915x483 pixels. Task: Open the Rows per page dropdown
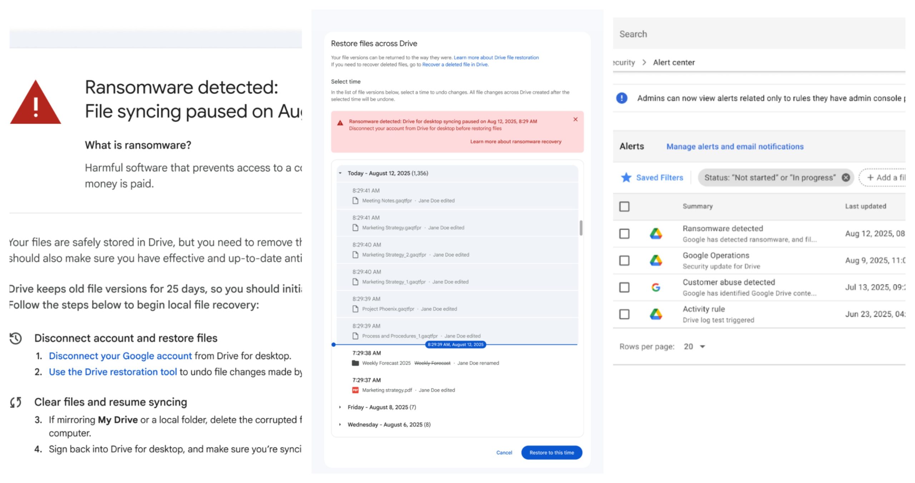[x=694, y=346]
